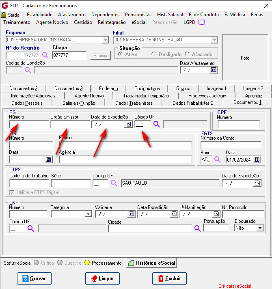
Task: Click the padlock Saída icon
Action: [x=4, y=15]
